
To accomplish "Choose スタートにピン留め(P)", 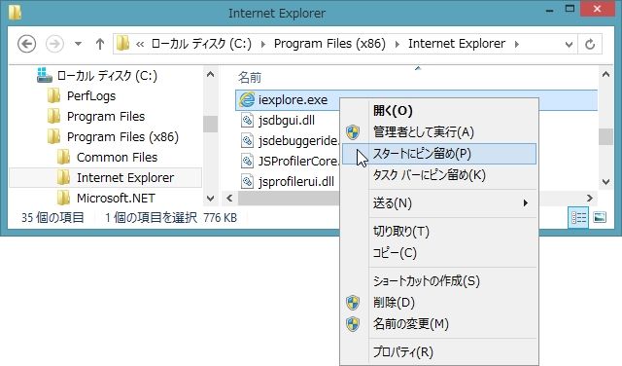I will (x=439, y=154).
